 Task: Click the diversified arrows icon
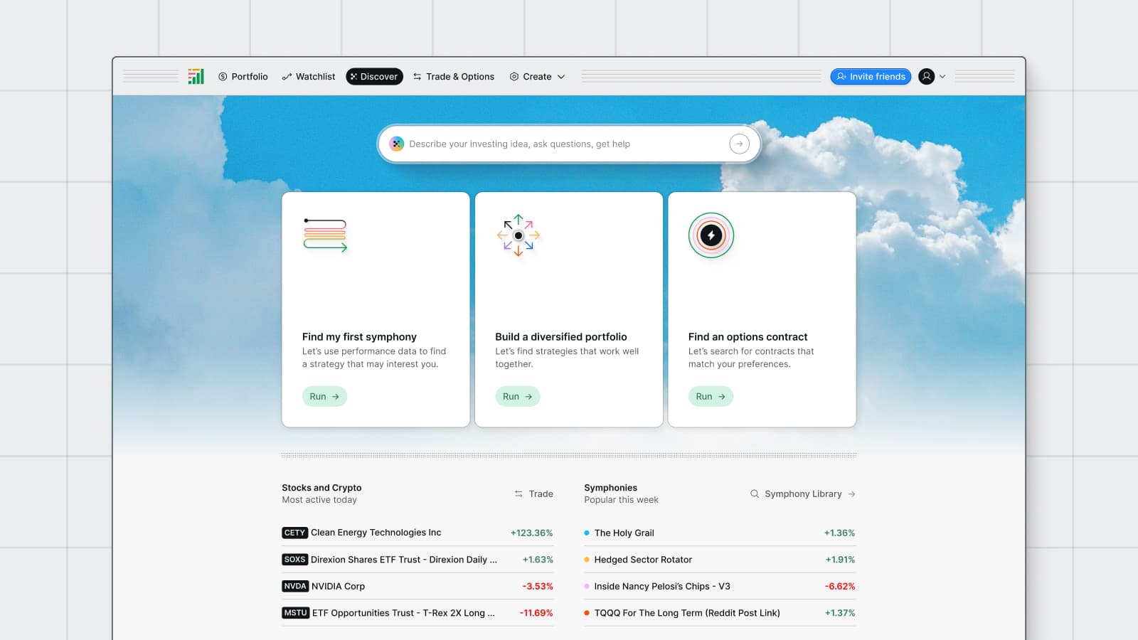519,235
